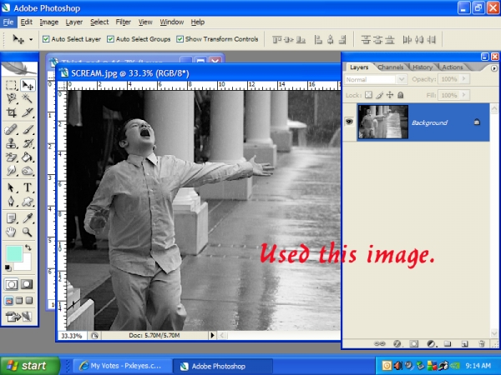Select the Lasso tool
This screenshot has height=375, width=501.
pyautogui.click(x=11, y=98)
